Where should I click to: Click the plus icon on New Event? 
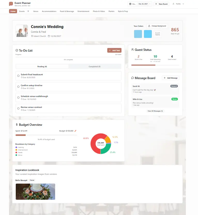[x=156, y=4]
